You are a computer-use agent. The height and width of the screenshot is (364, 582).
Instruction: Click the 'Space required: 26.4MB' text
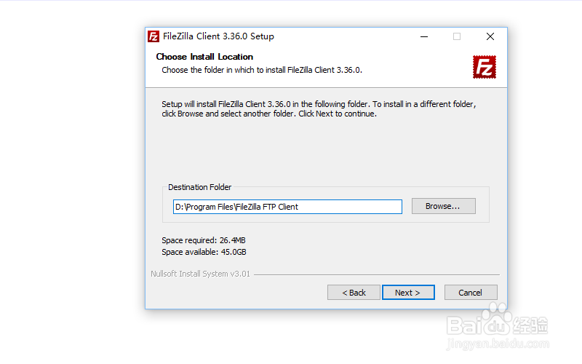tap(208, 240)
